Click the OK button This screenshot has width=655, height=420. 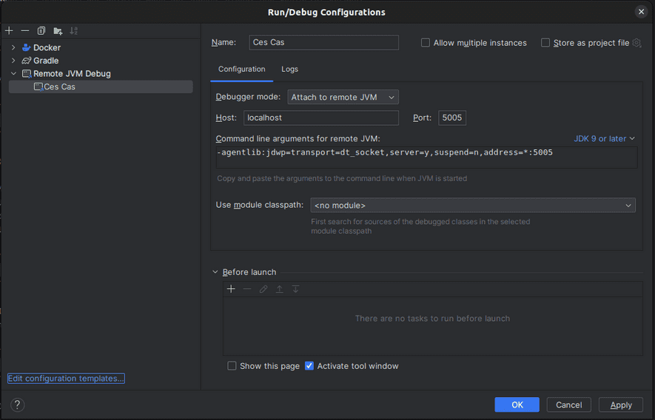click(517, 404)
